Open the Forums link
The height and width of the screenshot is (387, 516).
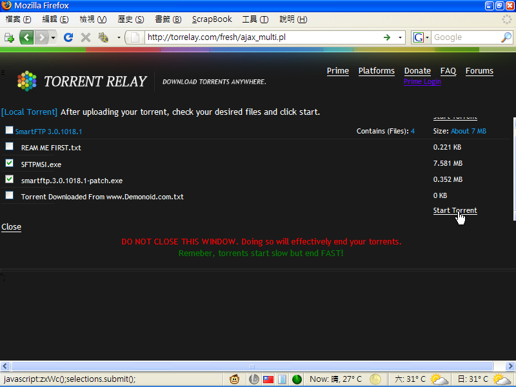[x=479, y=71]
